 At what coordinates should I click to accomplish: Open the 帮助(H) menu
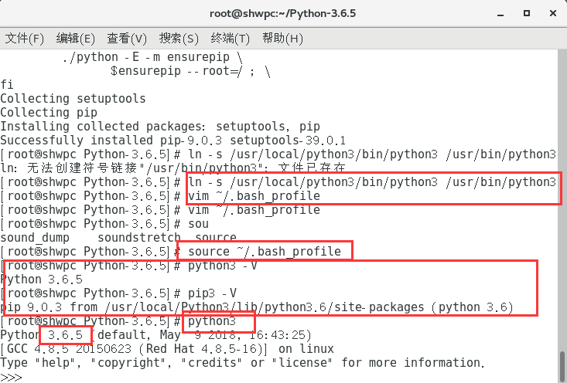point(282,39)
